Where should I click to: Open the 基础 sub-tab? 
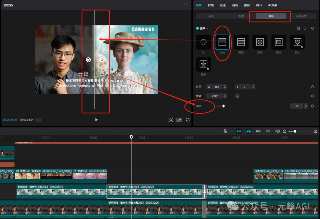[211, 16]
